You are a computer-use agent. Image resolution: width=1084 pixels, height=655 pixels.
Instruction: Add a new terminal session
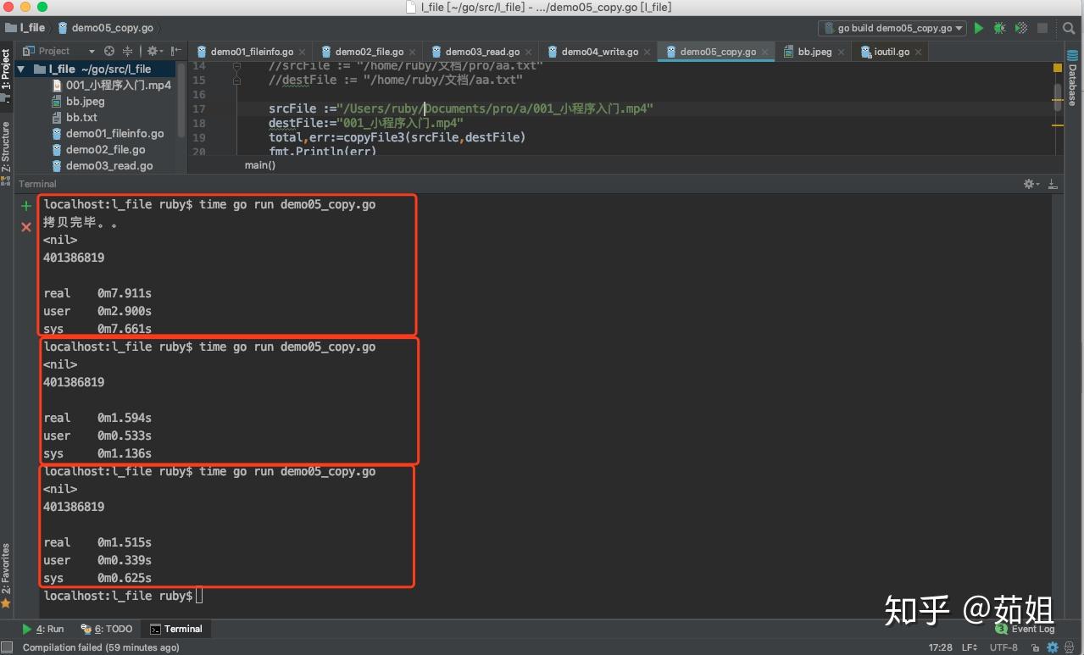click(26, 206)
